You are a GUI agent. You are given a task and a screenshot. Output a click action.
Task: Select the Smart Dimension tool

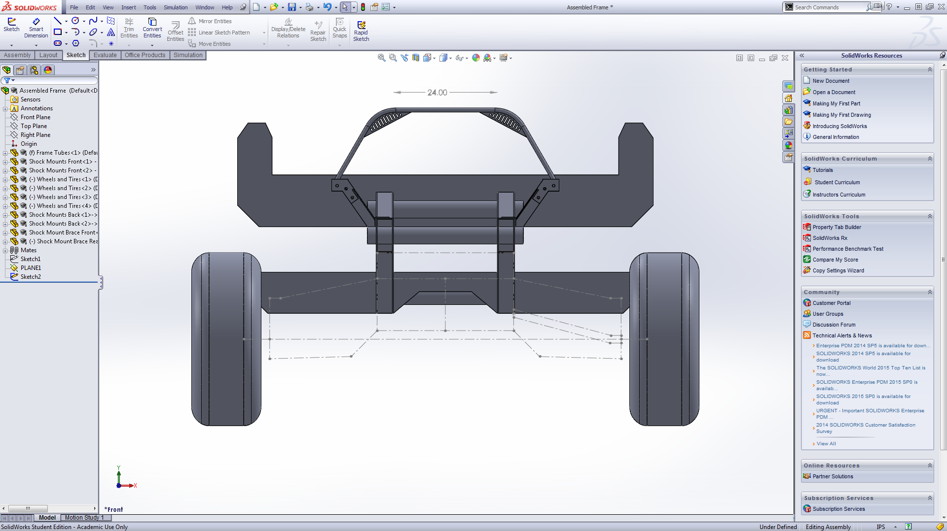pyautogui.click(x=36, y=28)
